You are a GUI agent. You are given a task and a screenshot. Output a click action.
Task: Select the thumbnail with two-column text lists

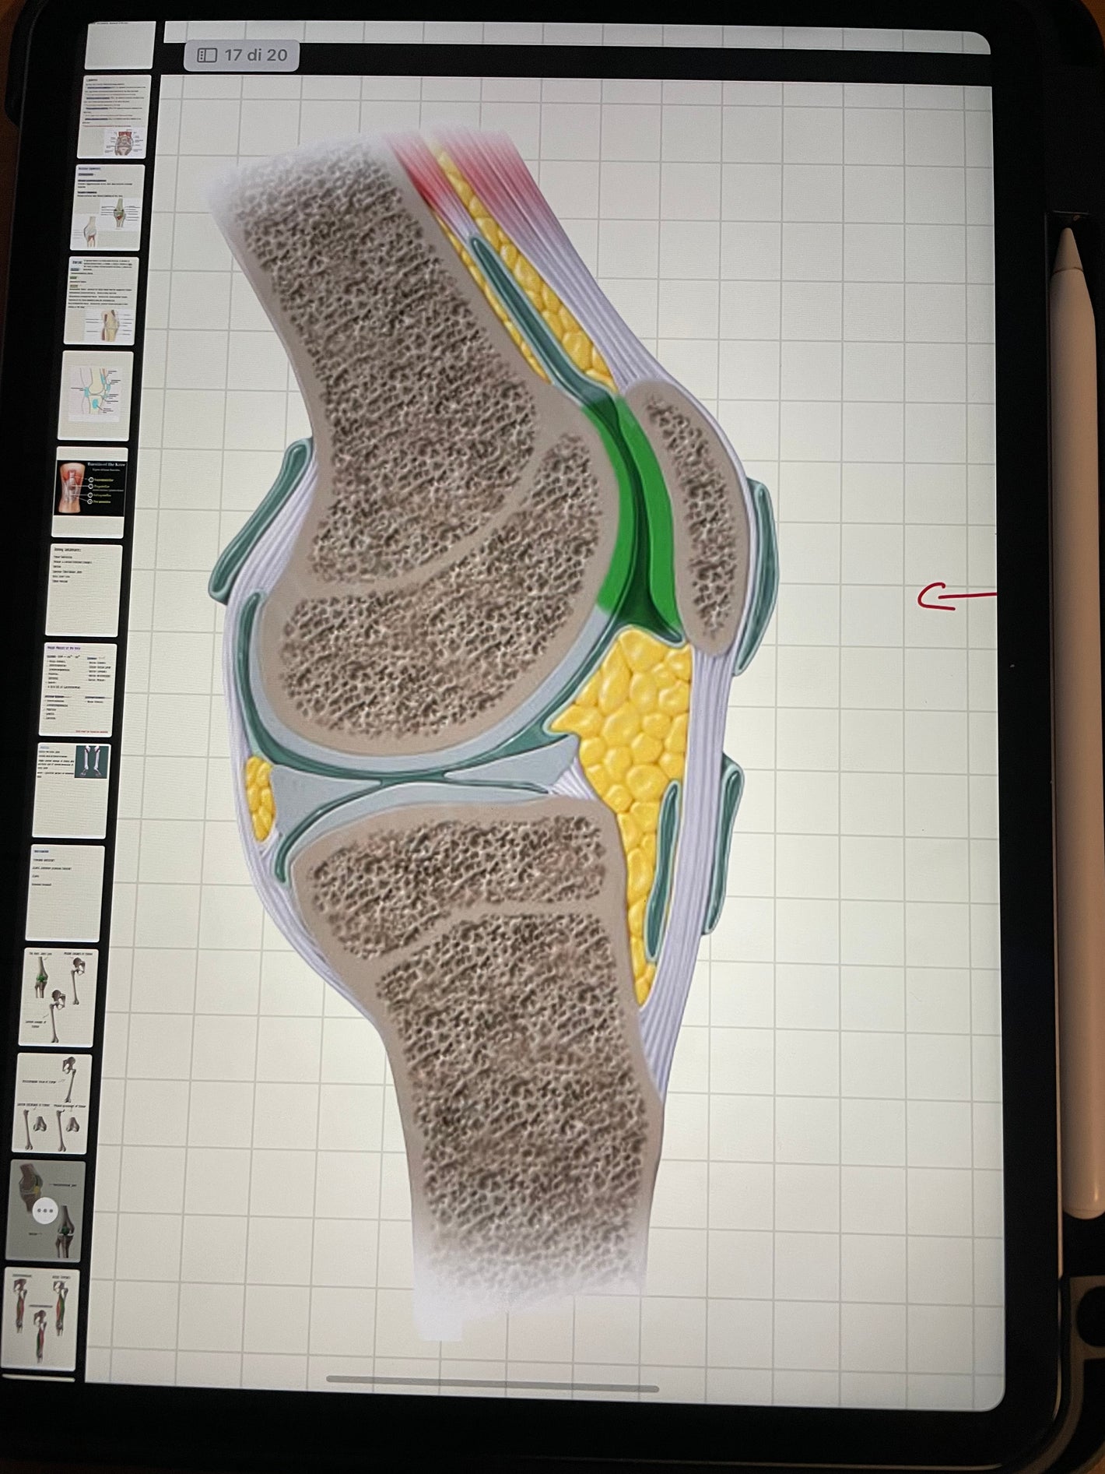click(78, 689)
